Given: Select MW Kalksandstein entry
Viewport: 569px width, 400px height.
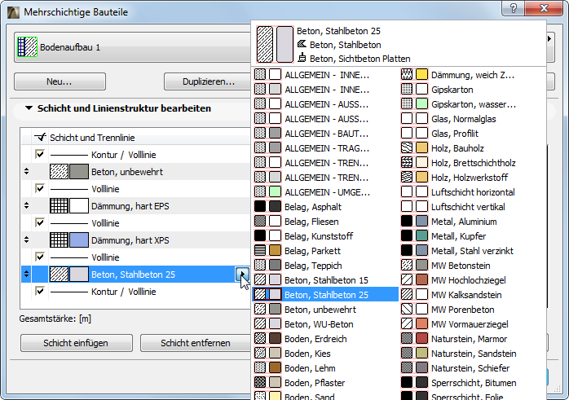Looking at the screenshot, I should pos(473,294).
